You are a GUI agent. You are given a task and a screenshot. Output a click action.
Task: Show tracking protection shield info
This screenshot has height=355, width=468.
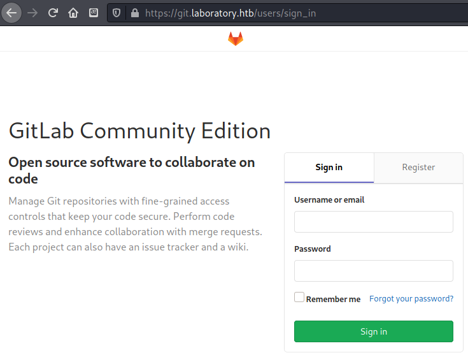click(117, 13)
